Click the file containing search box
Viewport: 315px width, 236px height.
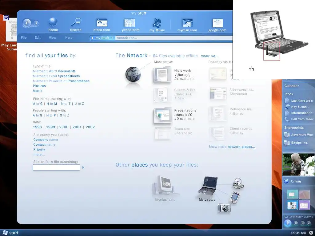57,167
